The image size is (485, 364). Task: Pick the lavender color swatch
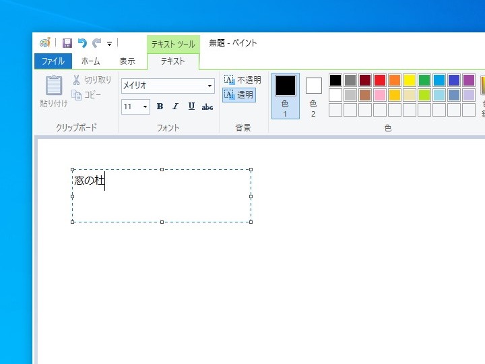pos(469,95)
